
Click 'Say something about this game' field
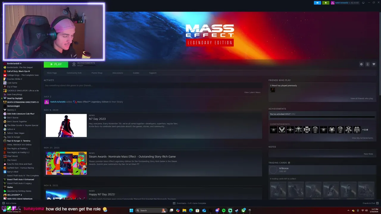(x=153, y=86)
